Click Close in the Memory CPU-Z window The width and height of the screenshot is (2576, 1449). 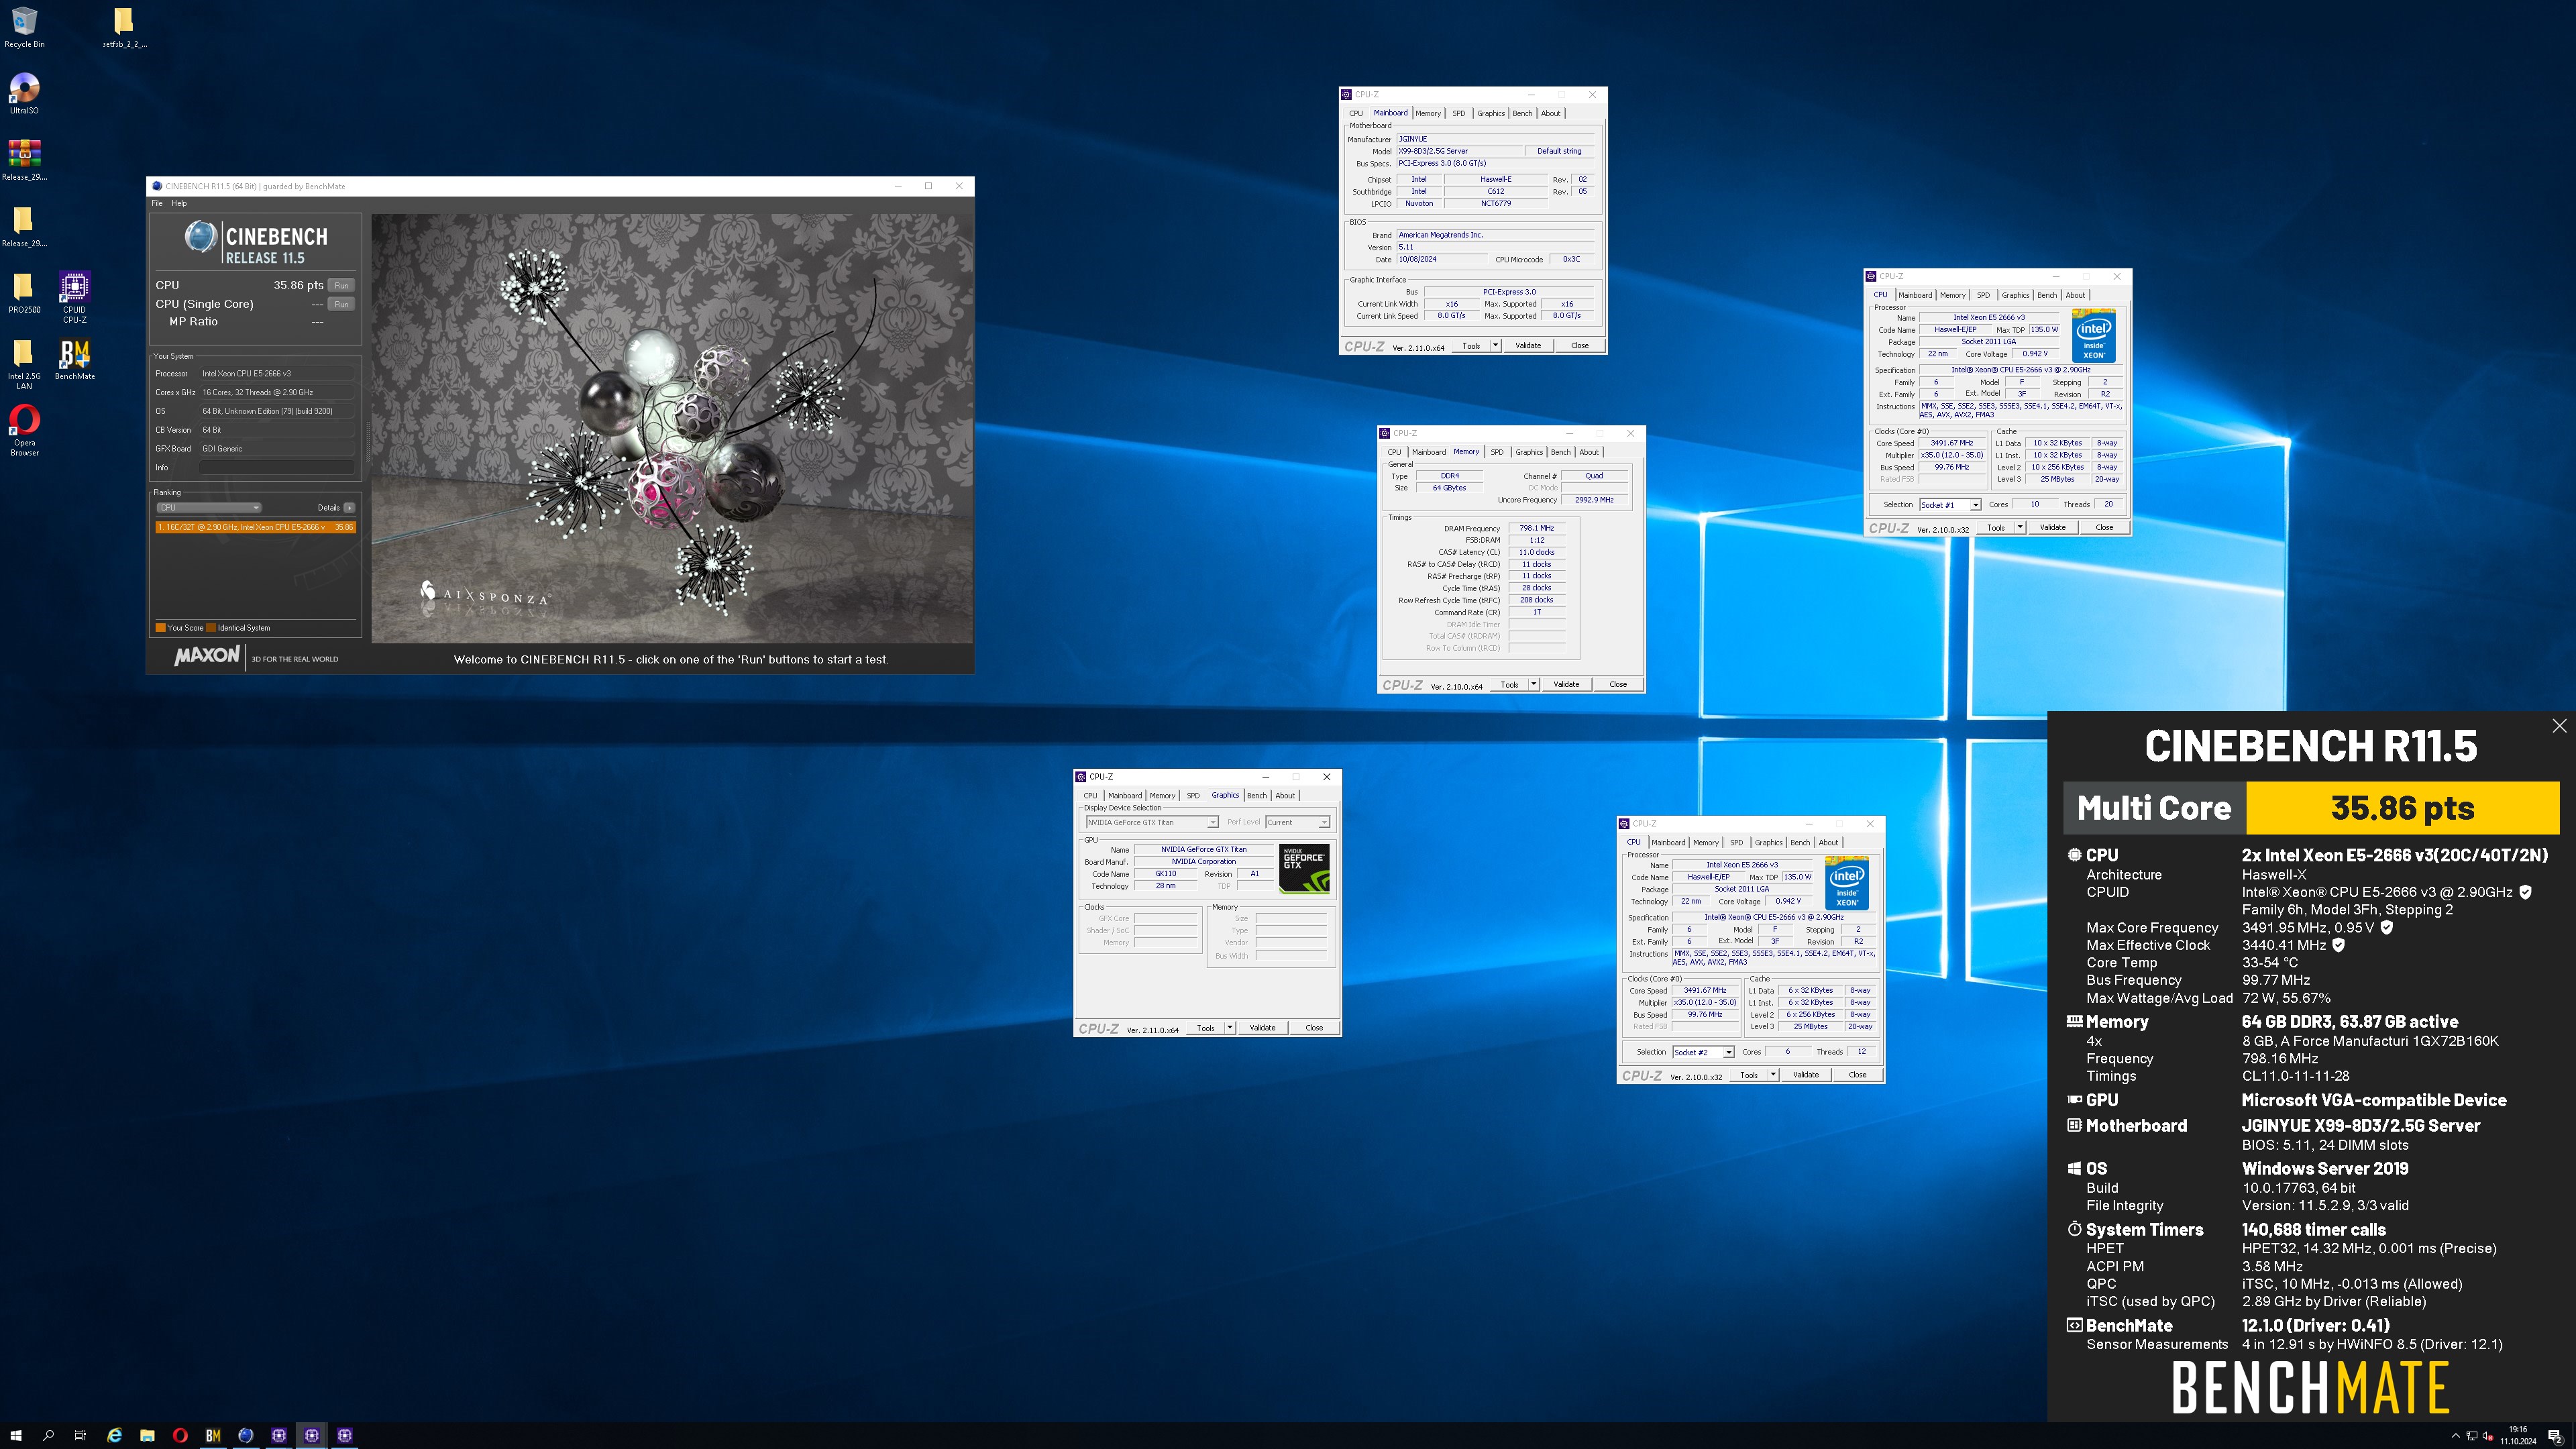1618,685
